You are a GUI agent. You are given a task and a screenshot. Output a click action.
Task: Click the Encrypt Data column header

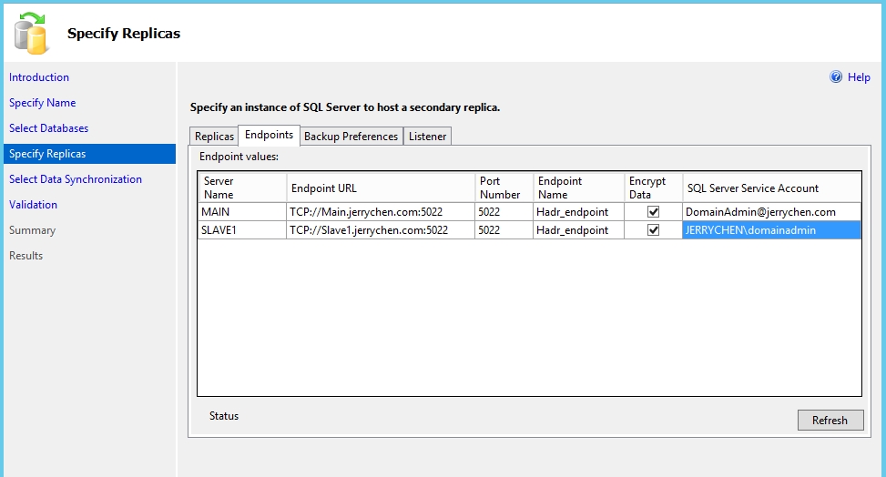pyautogui.click(x=653, y=188)
